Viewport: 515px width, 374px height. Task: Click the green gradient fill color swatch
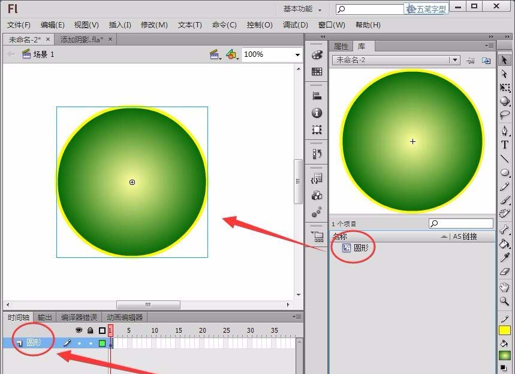[504, 355]
